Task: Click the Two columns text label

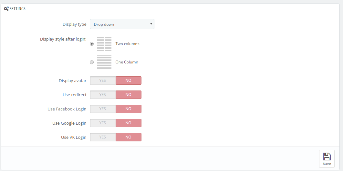Action: [127, 44]
